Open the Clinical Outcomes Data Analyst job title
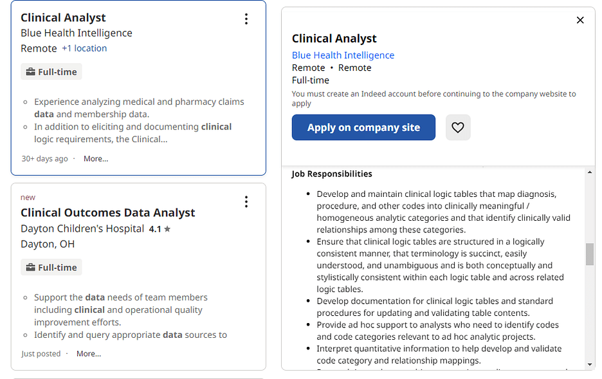 tap(108, 213)
